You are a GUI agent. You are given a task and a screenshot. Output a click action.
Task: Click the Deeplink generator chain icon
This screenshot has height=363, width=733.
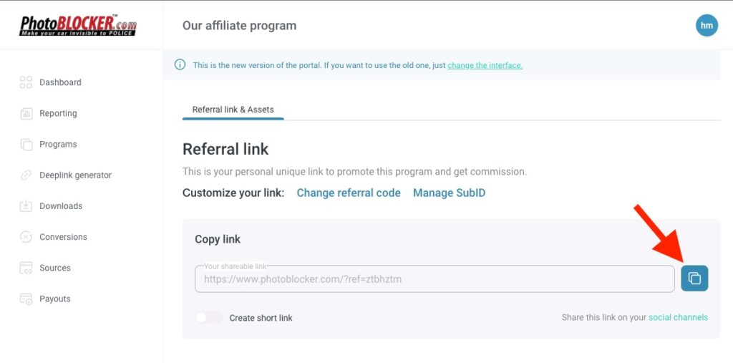click(26, 175)
